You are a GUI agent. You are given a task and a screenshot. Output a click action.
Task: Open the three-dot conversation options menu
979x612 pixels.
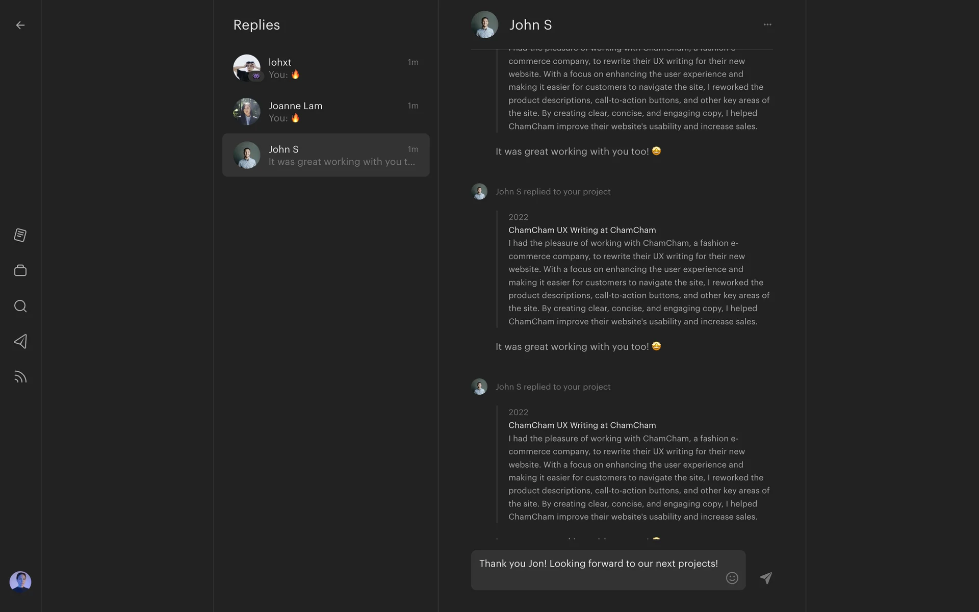pyautogui.click(x=767, y=24)
